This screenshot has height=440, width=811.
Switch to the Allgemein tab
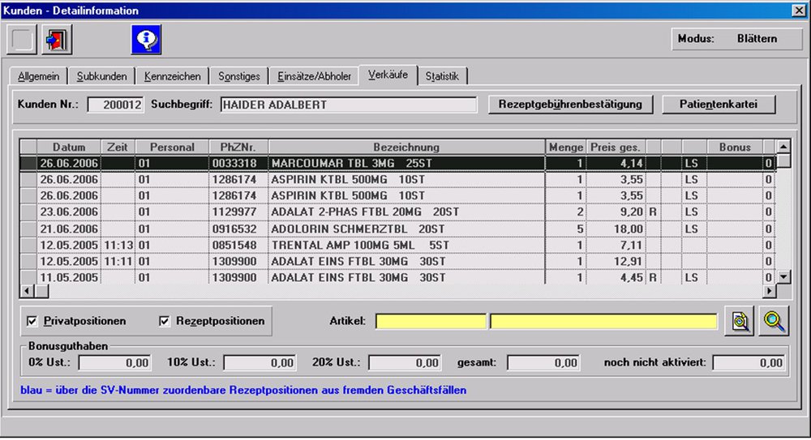coord(37,77)
